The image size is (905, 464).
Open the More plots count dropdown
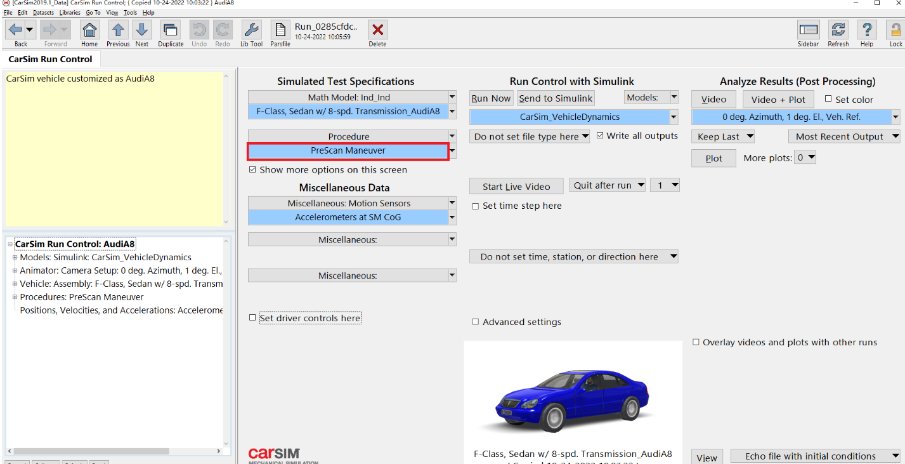806,157
